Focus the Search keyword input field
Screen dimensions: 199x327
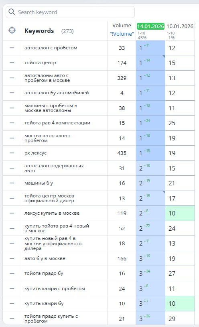[x=70, y=12]
